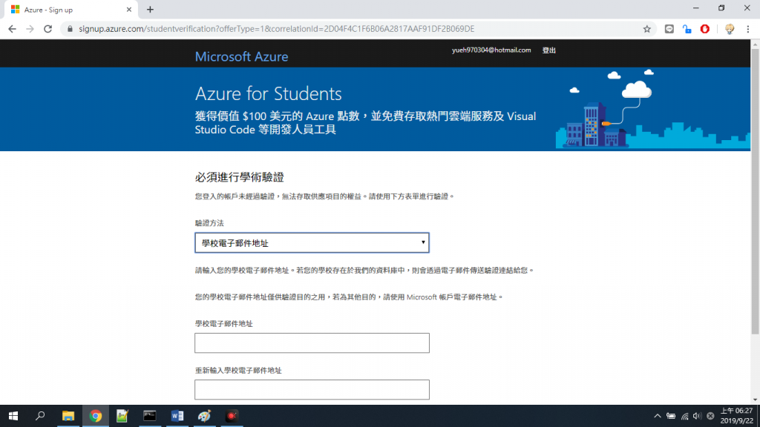
Task: Open Chrome's three-dot menu
Action: coord(748,29)
